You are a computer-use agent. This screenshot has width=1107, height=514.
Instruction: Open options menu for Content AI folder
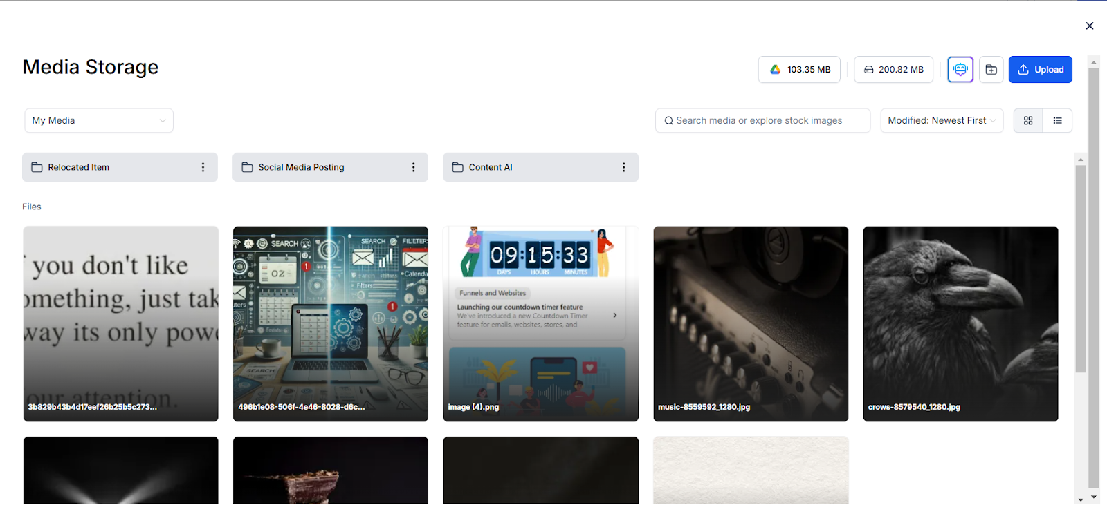click(623, 167)
